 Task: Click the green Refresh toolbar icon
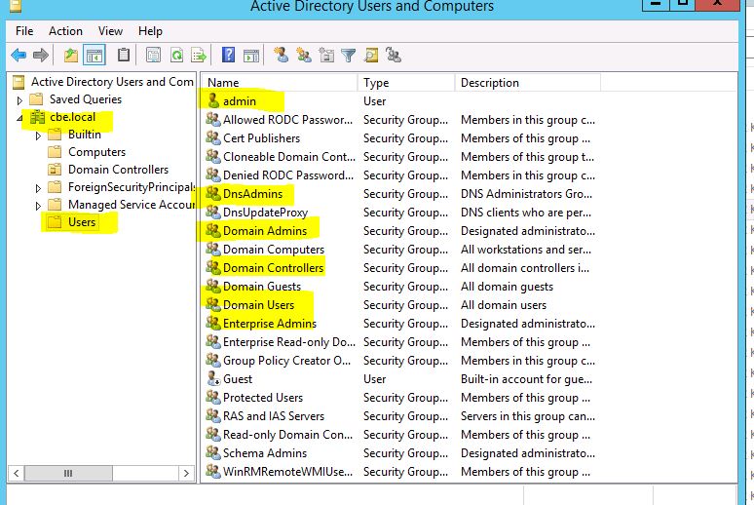click(177, 56)
